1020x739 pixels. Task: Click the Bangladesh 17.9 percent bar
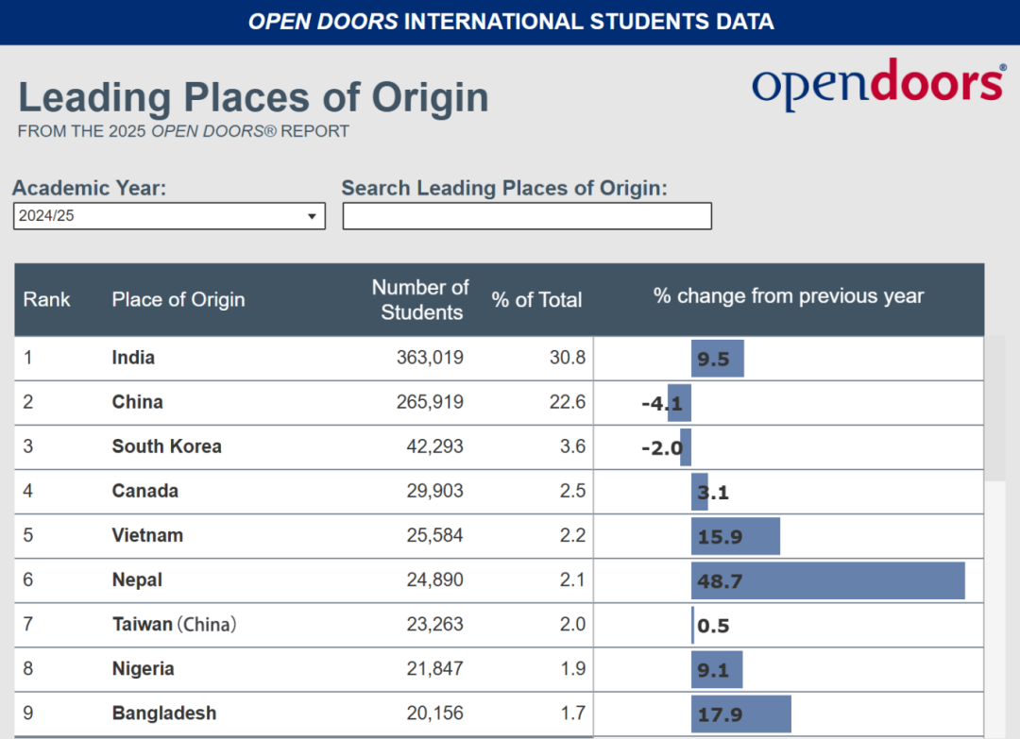point(740,714)
